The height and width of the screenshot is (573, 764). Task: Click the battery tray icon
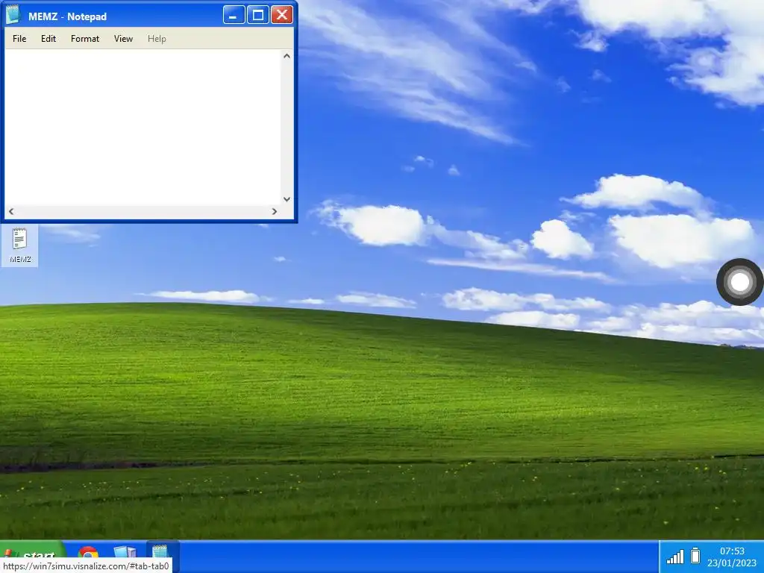[x=696, y=556]
